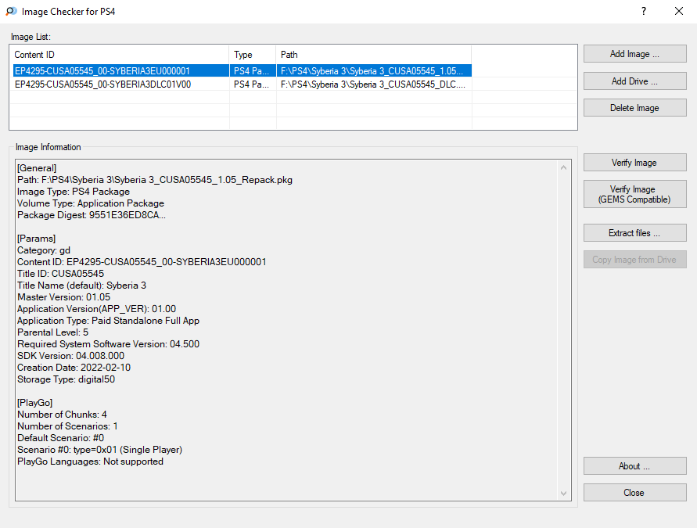Open the Extract files dialog
Viewport: 697px width, 528px height.
[634, 233]
